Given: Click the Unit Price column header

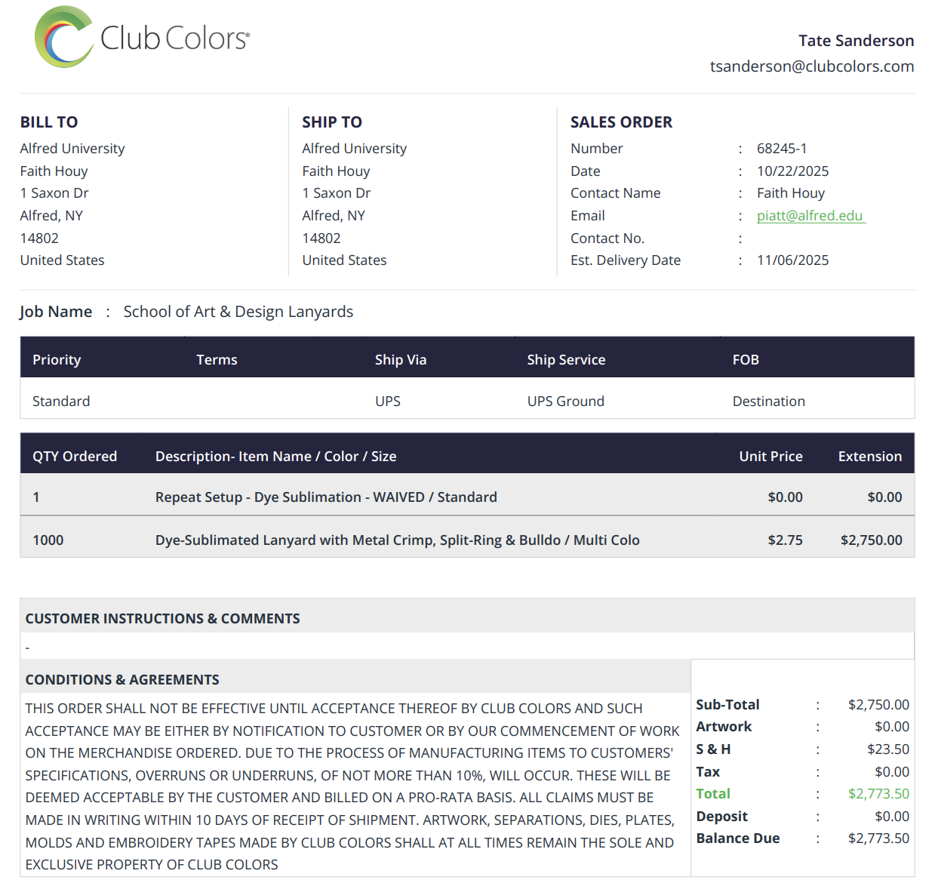Looking at the screenshot, I should [770, 457].
